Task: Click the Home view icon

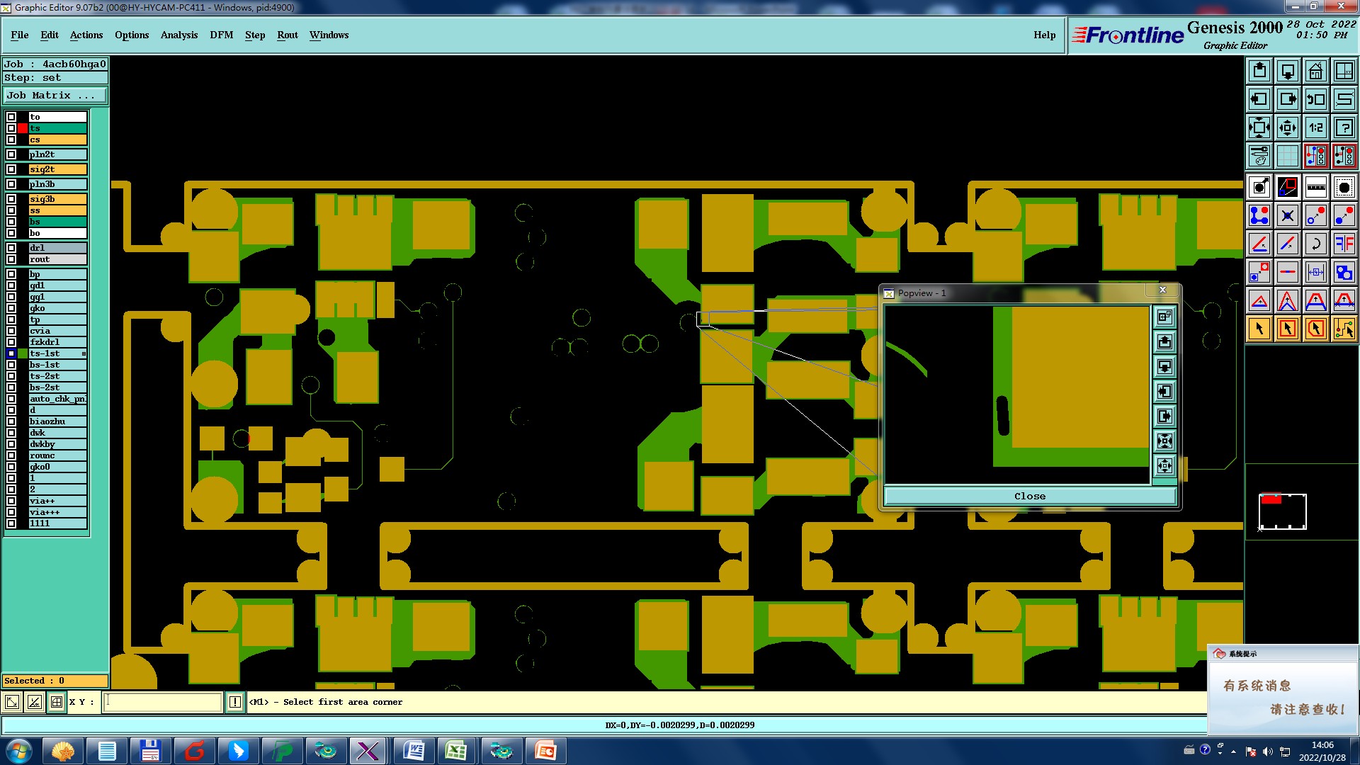Action: coord(1315,71)
